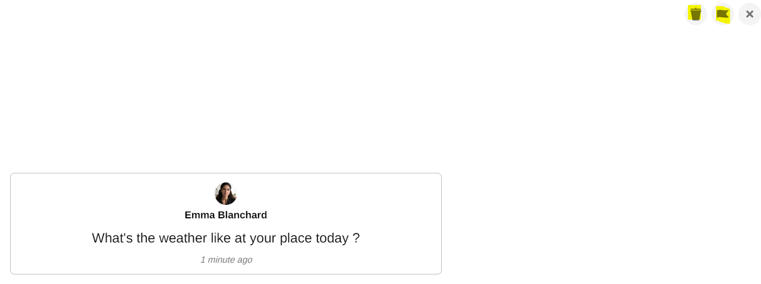Open the Emma Blanchard name link

click(x=226, y=215)
